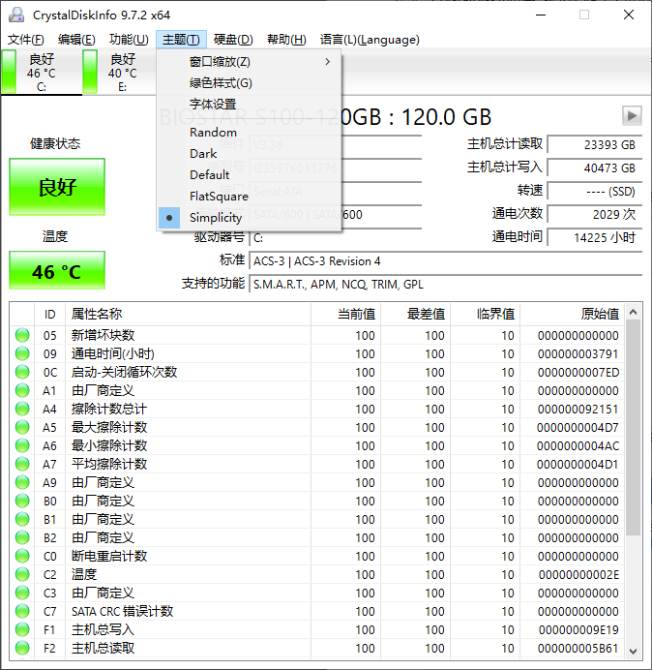Click the 临界值 column header
Screen dimensions: 652x670
pos(485,314)
